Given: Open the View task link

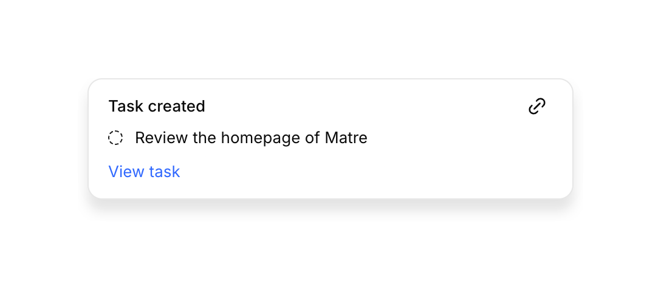Looking at the screenshot, I should (144, 172).
